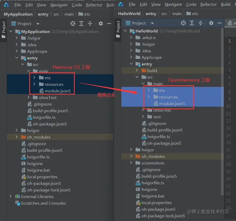Open Code menu in HelloWorld window
Viewport: 236px width, 221px height.
point(191,4)
